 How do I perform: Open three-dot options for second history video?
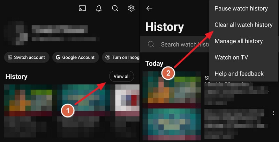(x=274, y=113)
